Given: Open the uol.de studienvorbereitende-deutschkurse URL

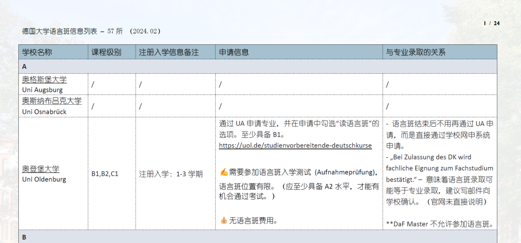Looking at the screenshot, I should [x=295, y=145].
